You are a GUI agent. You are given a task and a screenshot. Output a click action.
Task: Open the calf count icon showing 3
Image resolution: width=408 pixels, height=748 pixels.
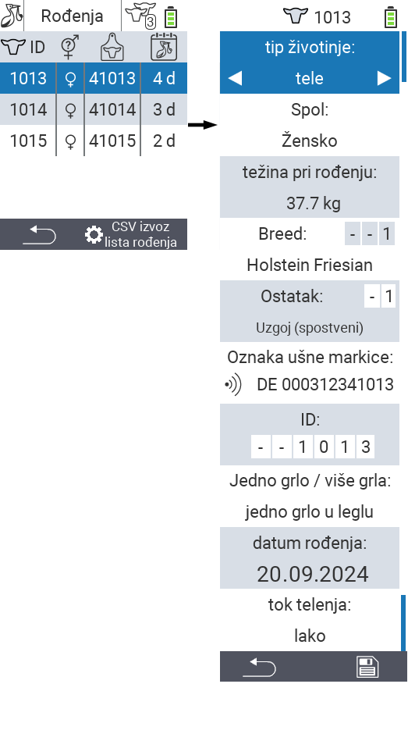[141, 16]
